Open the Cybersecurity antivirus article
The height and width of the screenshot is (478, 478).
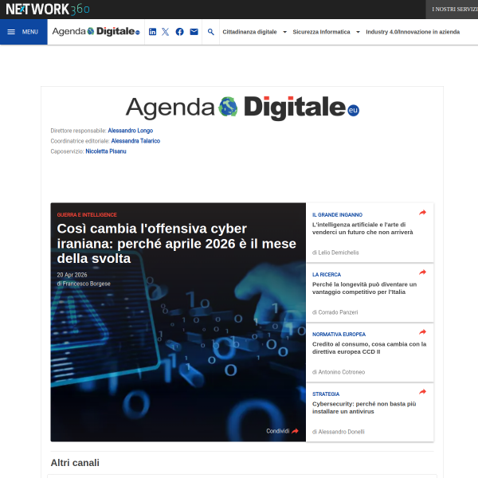click(x=364, y=408)
